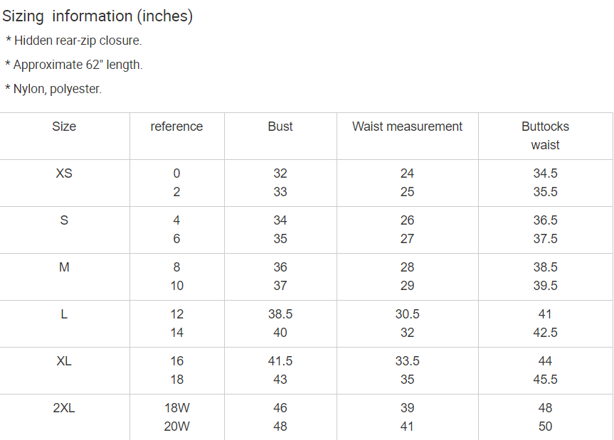614x440 pixels.
Task: Click the Sizing information (inches) heading
Action: click(97, 16)
